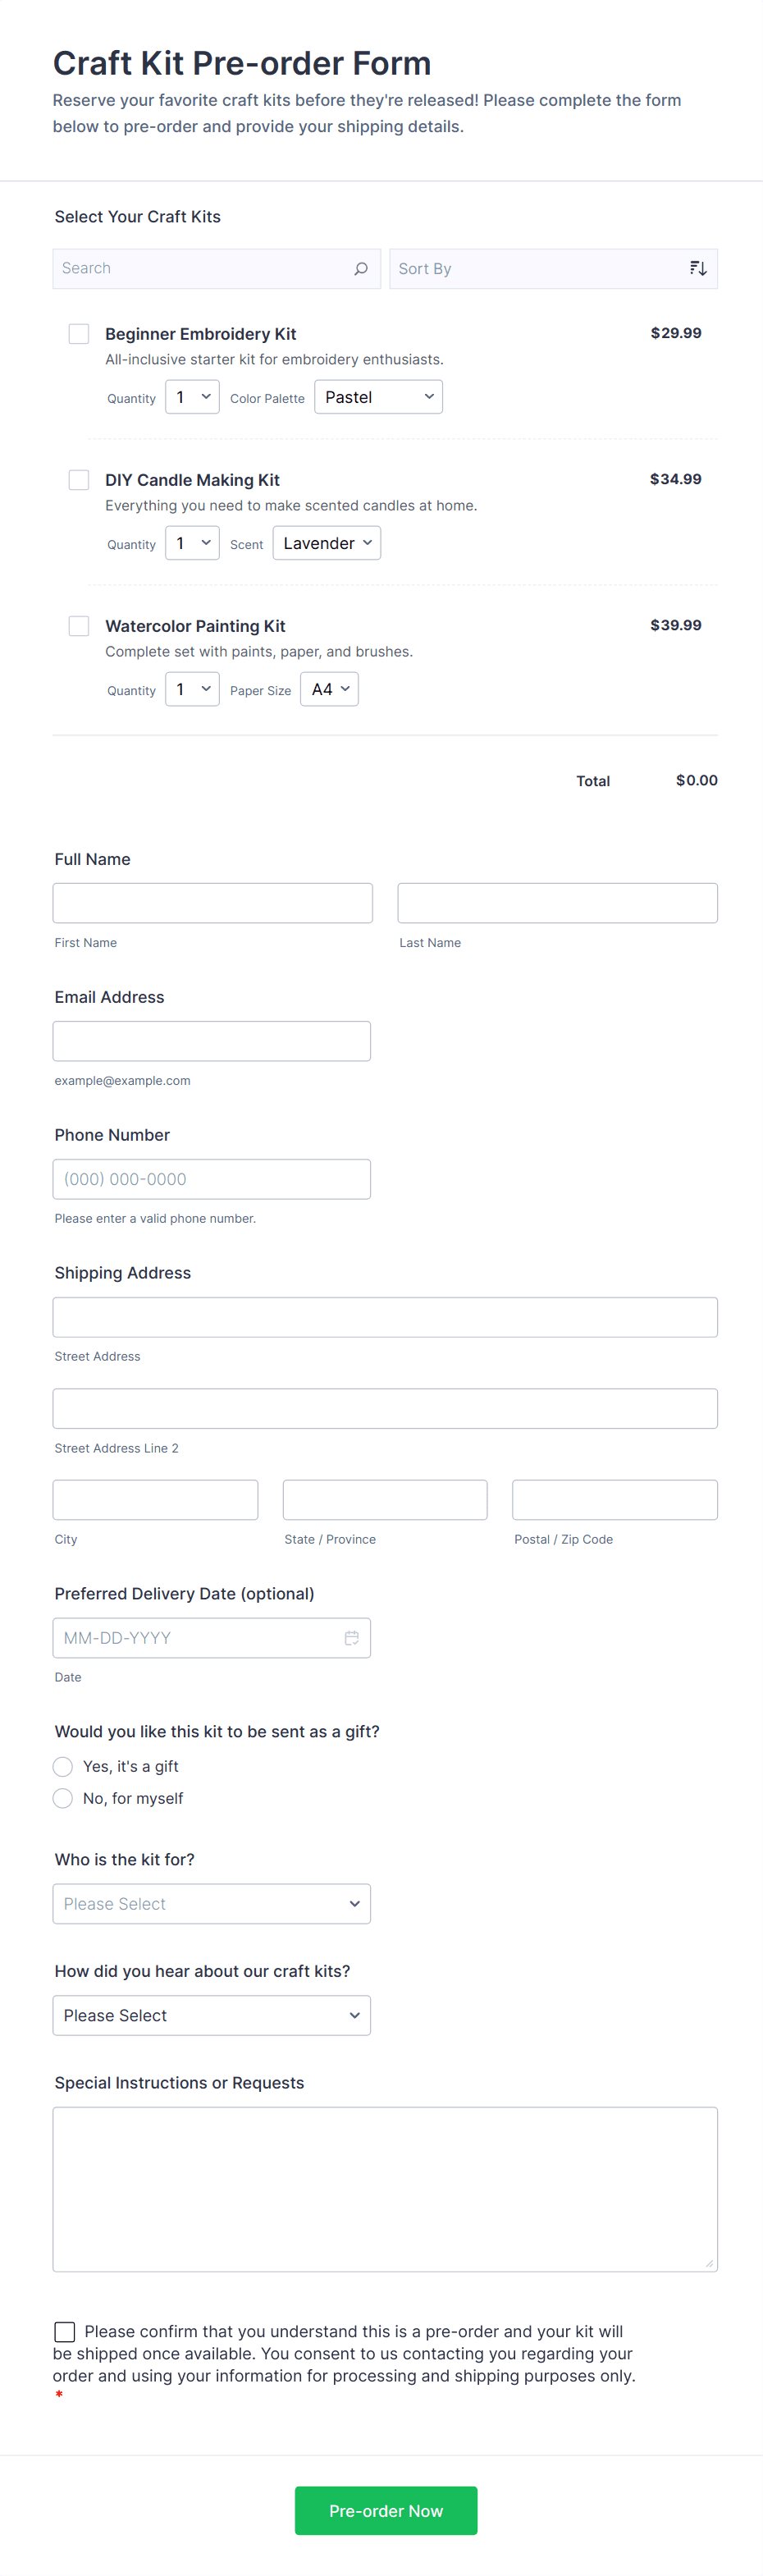Tick the Watercolor Painting Kit checkbox
This screenshot has height=2576, width=763.
79,625
